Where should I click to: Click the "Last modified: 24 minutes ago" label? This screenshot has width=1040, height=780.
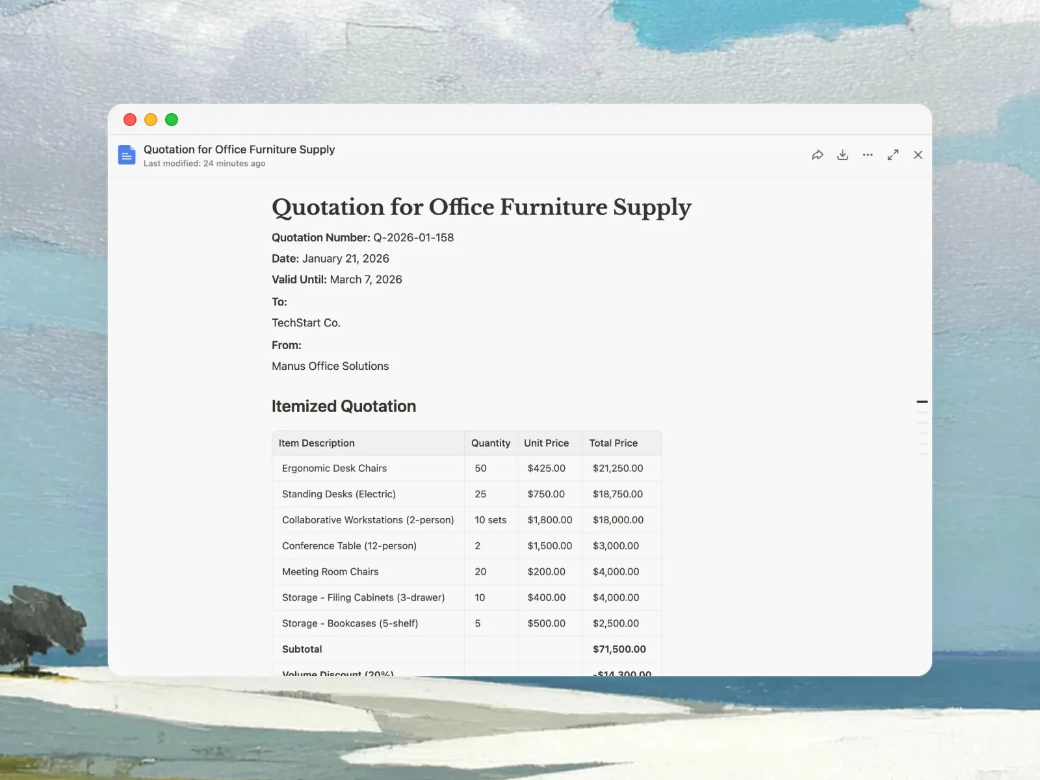tap(204, 163)
